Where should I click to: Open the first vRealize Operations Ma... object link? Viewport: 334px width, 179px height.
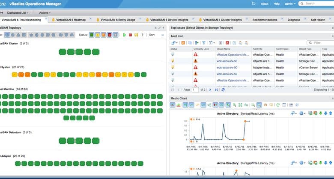point(233,54)
